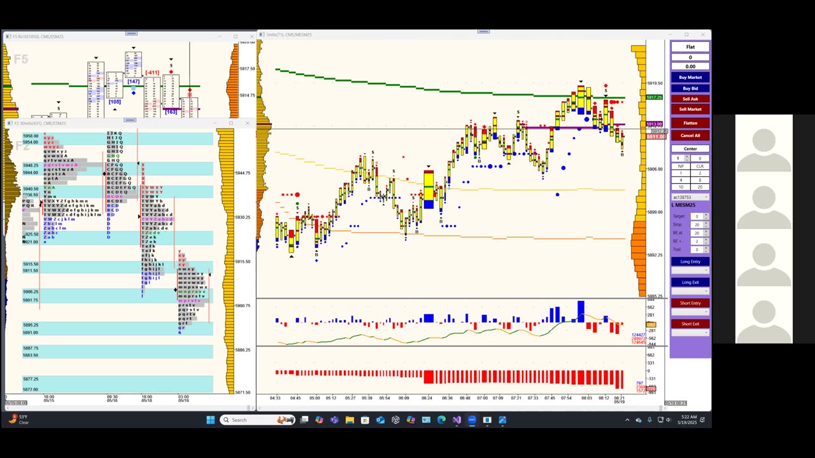Click the 3m chart MESM25 title bar
815x458 pixels.
[x=484, y=34]
